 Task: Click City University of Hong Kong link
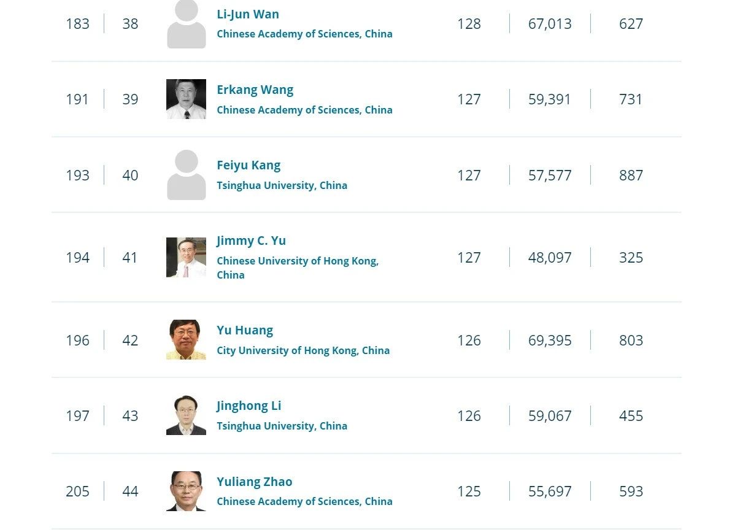pos(303,350)
